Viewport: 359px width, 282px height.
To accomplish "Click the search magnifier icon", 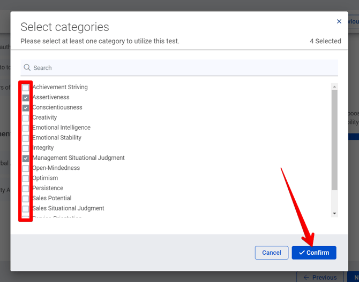I will click(27, 68).
